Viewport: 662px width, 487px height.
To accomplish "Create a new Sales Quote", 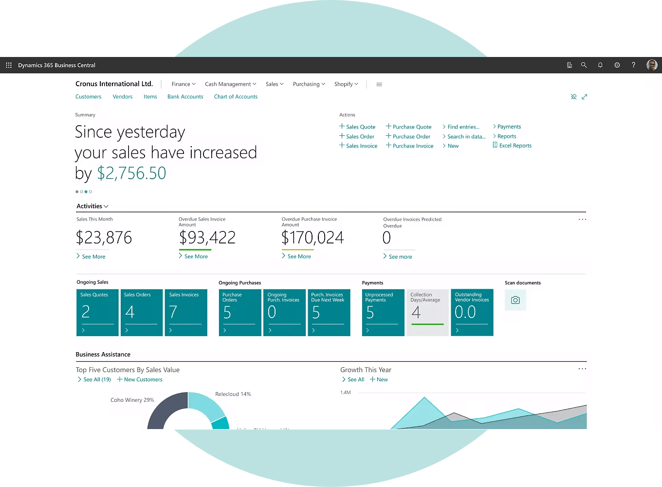I will [357, 127].
